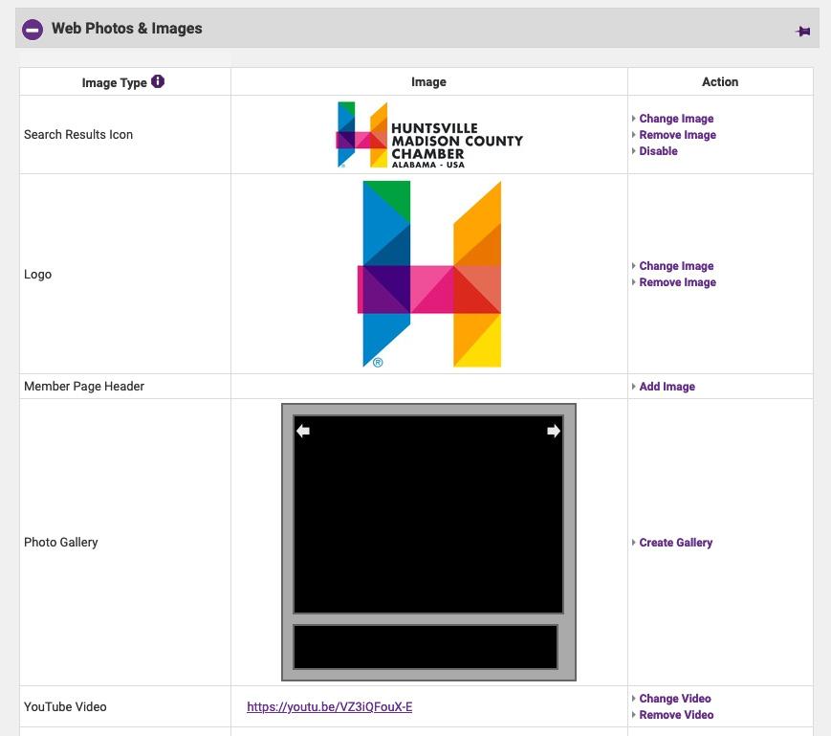Viewport: 831px width, 736px height.
Task: Click the black photo gallery main preview
Action: 428,514
